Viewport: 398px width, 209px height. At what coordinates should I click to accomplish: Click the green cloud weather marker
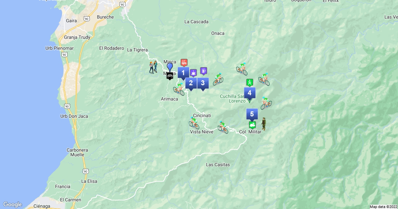click(252, 125)
